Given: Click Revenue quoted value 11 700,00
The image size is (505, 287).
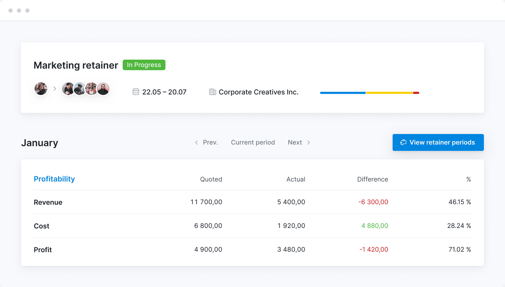Looking at the screenshot, I should tap(206, 202).
